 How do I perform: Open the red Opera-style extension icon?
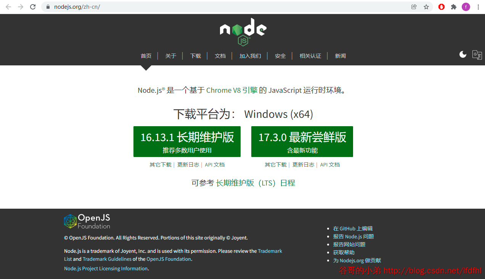click(x=442, y=7)
